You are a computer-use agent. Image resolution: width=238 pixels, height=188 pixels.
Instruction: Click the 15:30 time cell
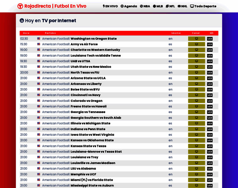(24, 44)
